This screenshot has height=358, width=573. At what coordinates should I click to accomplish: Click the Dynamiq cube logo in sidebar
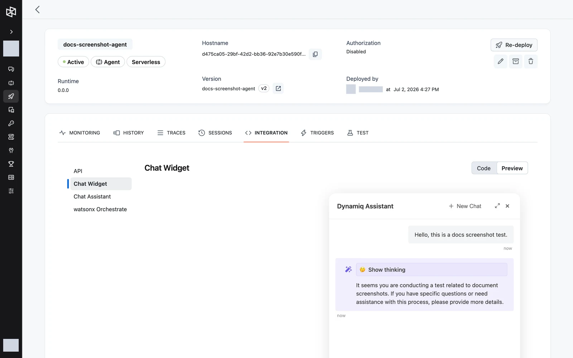point(11,12)
